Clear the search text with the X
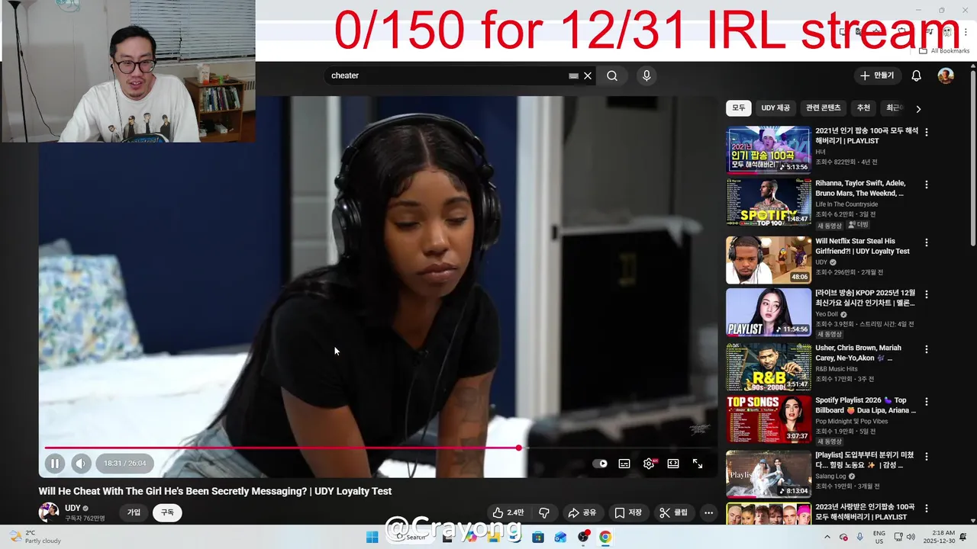This screenshot has height=549, width=977. pyautogui.click(x=588, y=75)
